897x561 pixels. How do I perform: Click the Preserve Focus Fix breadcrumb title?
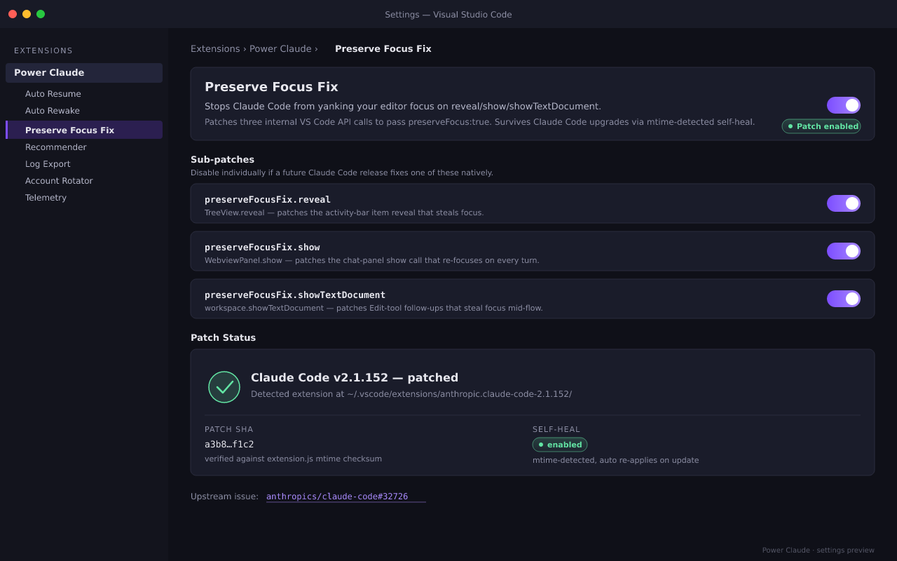[x=383, y=49]
